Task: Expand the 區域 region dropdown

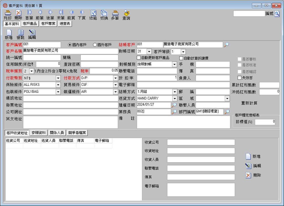Action: pos(227,99)
